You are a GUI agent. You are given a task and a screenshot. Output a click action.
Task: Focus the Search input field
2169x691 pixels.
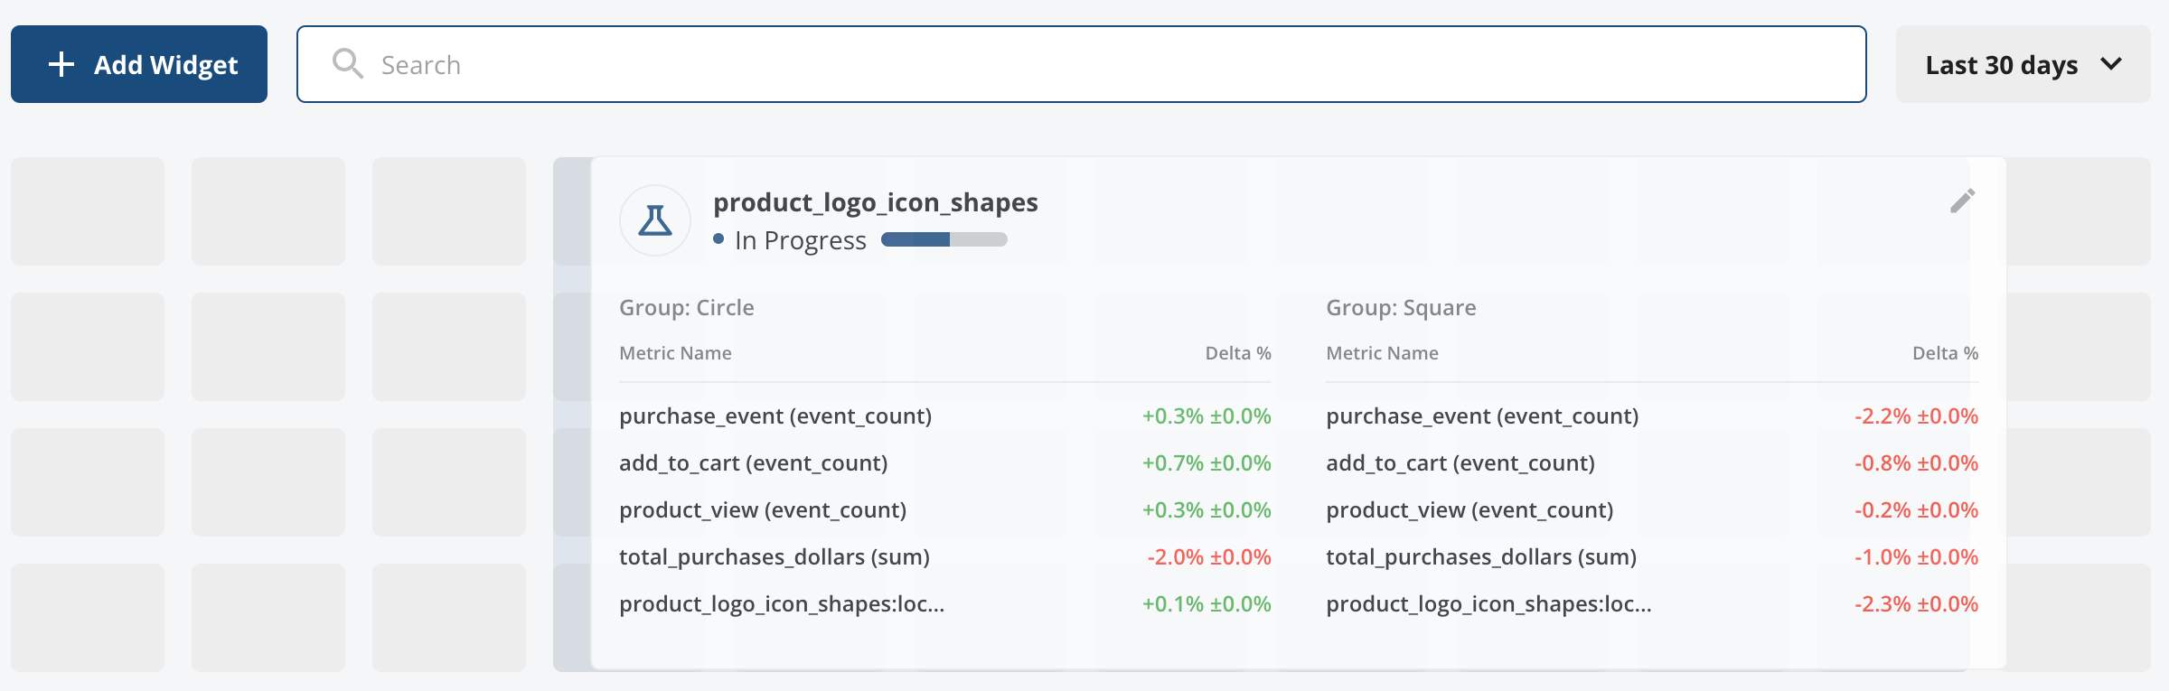point(1082,64)
